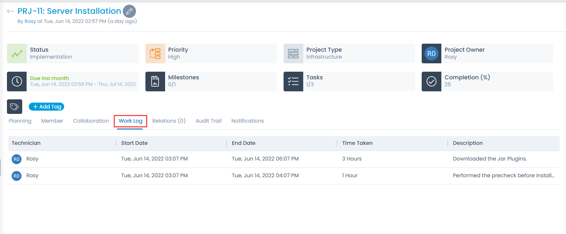Click the Milestones document icon

point(155,81)
